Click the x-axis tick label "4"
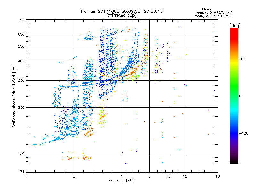 click(x=122, y=176)
